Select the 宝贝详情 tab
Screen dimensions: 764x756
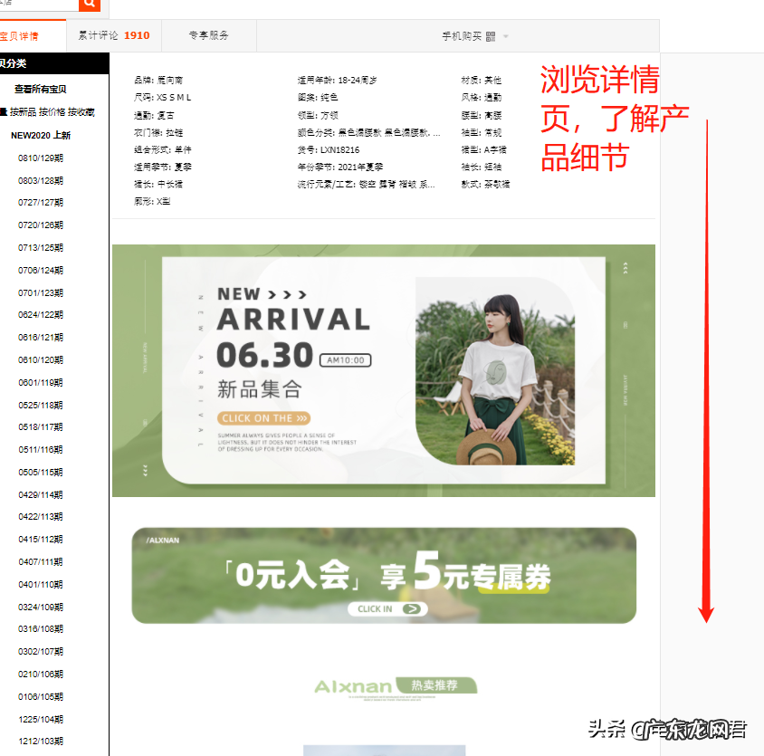click(x=18, y=35)
